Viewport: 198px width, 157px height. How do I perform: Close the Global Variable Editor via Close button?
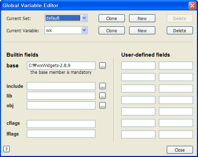pos(180,150)
